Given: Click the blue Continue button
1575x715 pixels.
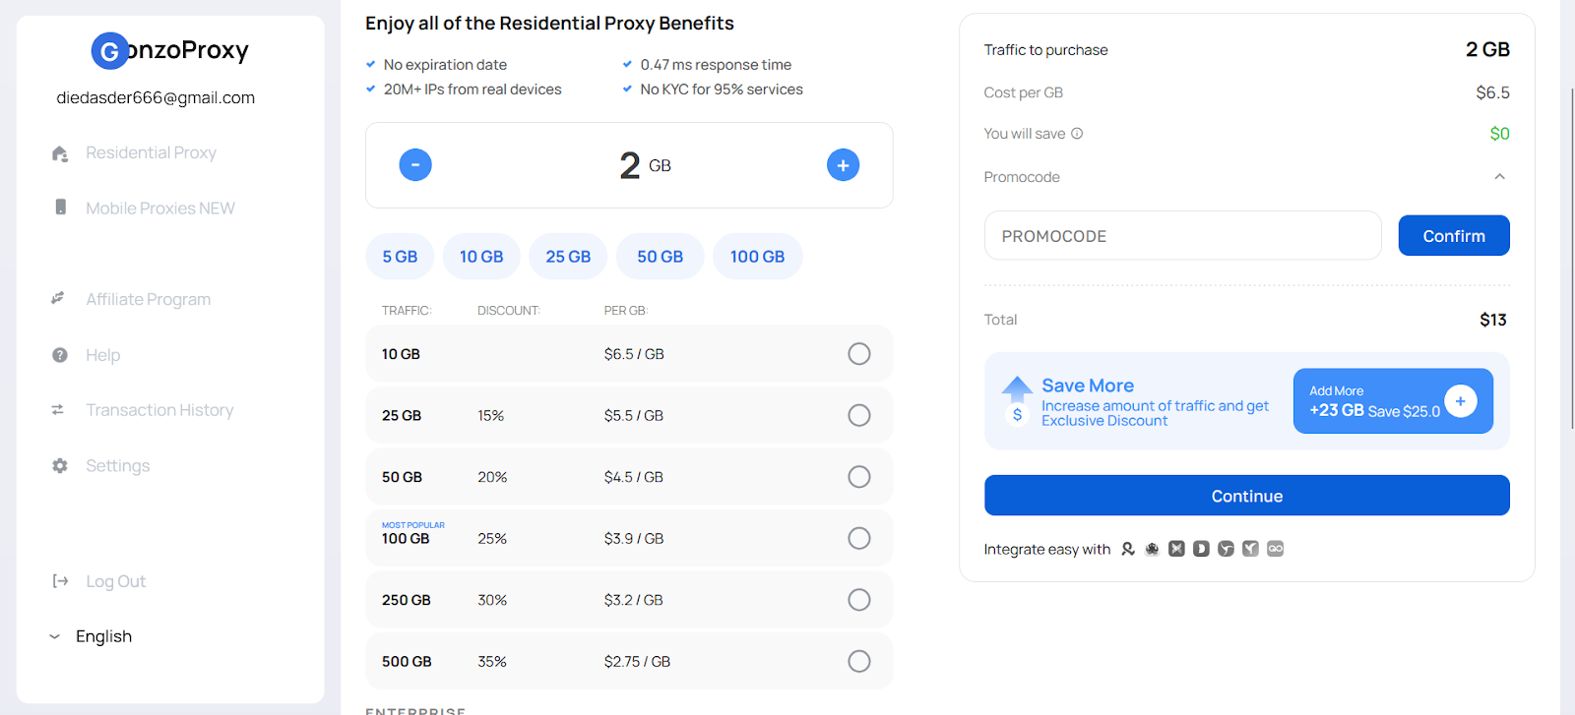Looking at the screenshot, I should tap(1247, 496).
